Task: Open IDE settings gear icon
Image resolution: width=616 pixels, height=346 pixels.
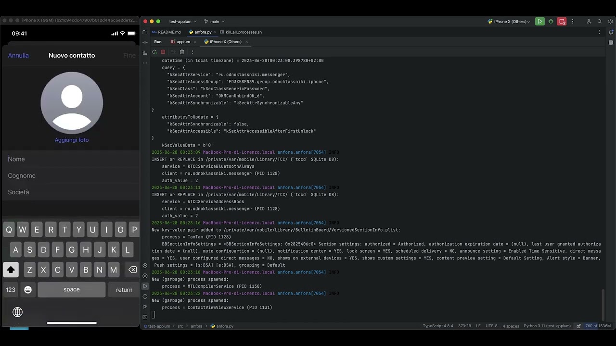Action: point(611,22)
